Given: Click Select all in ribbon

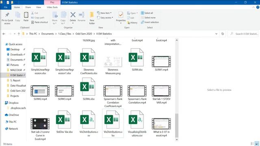Looking at the screenshot, I should 147,13.
